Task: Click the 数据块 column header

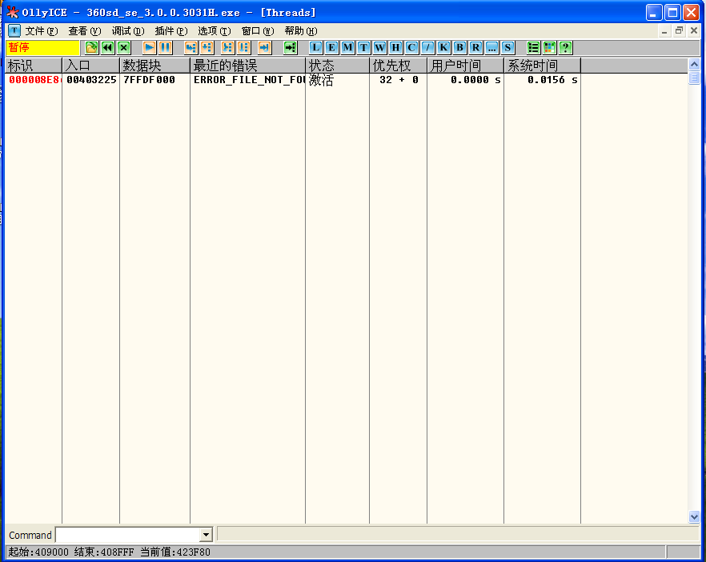Action: point(155,66)
